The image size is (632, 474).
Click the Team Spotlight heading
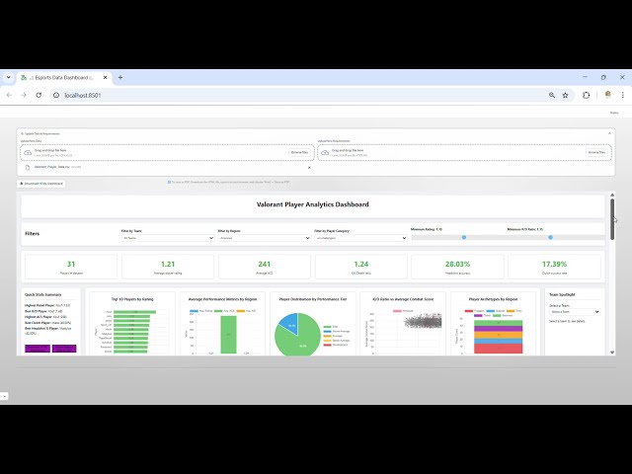click(562, 294)
